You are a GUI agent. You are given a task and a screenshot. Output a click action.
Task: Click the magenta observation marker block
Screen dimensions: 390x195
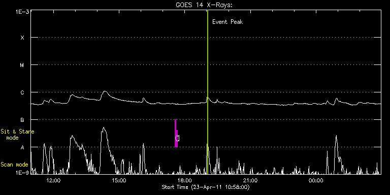pos(176,134)
